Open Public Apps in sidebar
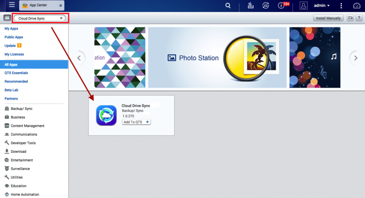Image resolution: width=365 pixels, height=198 pixels. click(14, 37)
